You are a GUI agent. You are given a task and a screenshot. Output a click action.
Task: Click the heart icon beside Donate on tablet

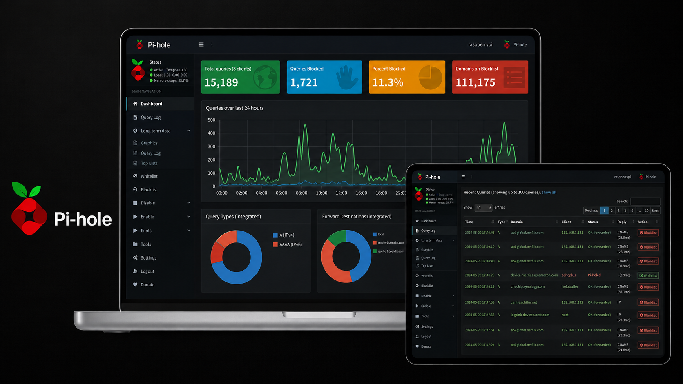417,346
